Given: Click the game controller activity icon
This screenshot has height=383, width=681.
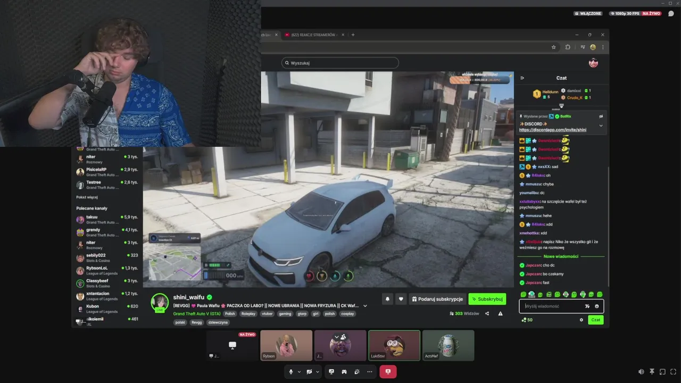Looking at the screenshot, I should click(x=344, y=372).
